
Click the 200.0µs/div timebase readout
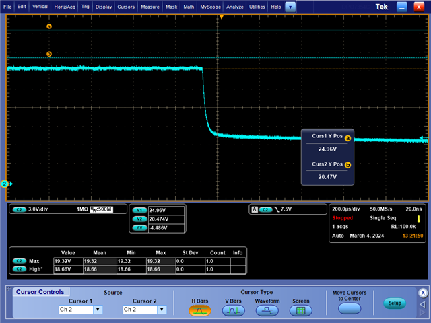click(x=345, y=209)
